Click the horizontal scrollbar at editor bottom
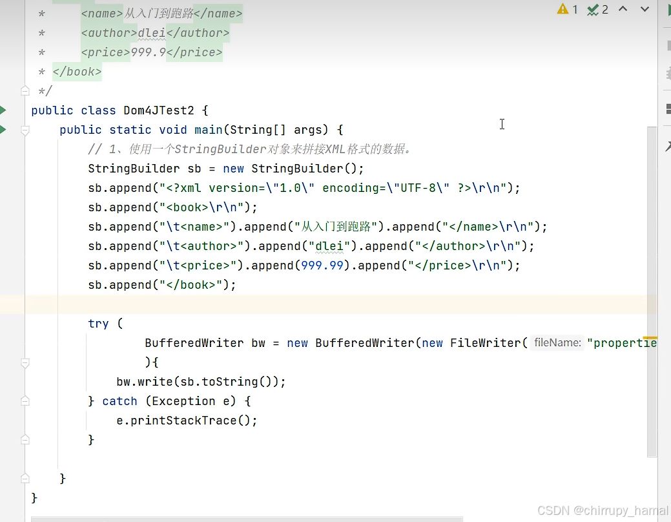This screenshot has width=671, height=522. 247,519
